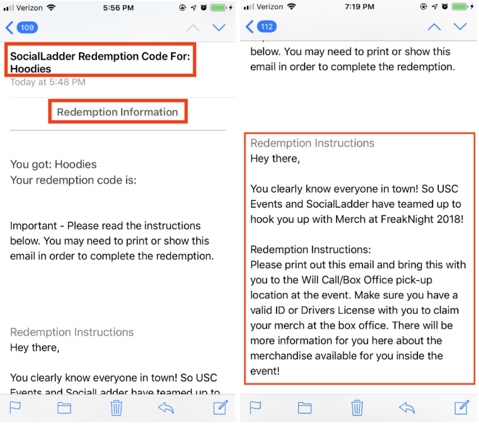Tap the 'You got: Hoodies' line
This screenshot has height=425, width=479.
[53, 164]
